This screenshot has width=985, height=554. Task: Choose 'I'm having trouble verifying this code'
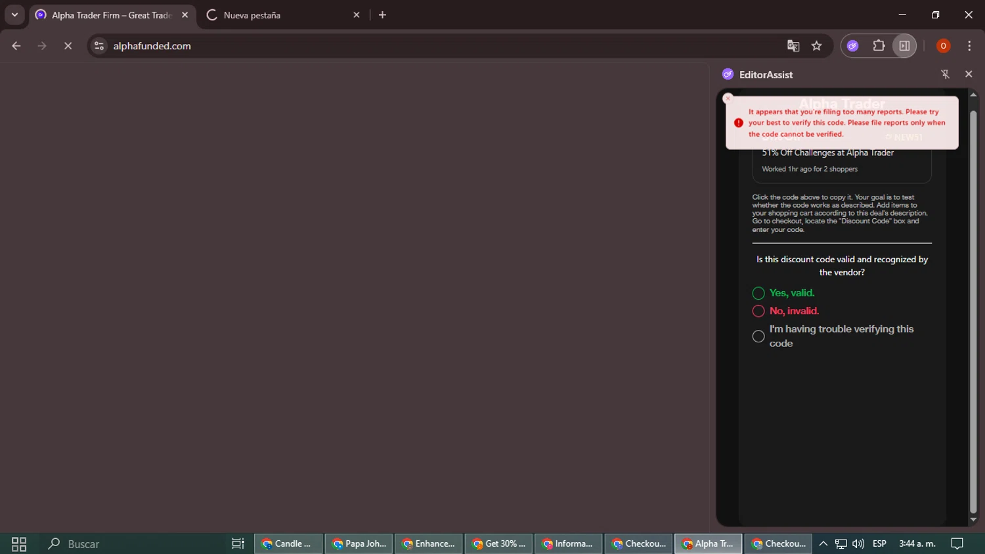coord(758,336)
